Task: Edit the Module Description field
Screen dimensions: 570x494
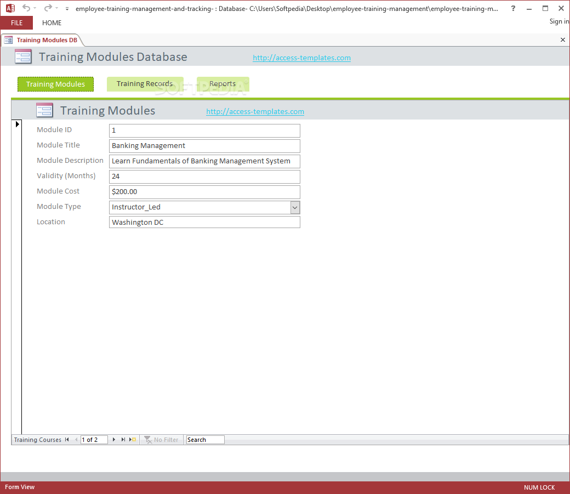Action: click(204, 161)
